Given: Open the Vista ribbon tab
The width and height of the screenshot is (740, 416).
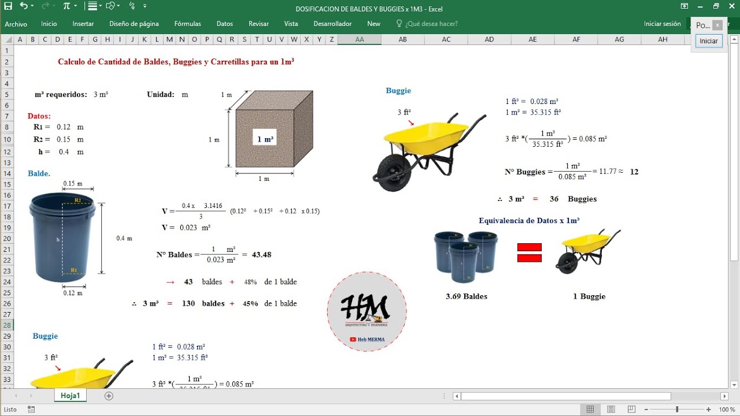Looking at the screenshot, I should tap(291, 24).
